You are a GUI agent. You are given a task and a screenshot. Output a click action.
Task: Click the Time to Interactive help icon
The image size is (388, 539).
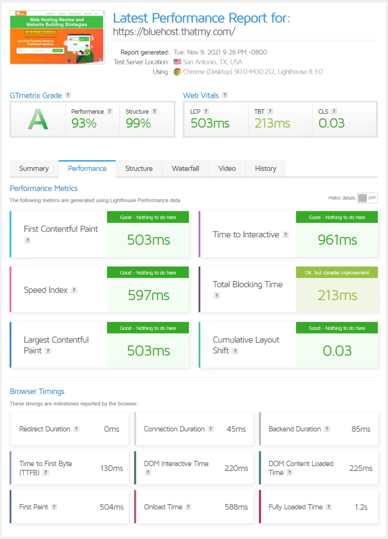(285, 235)
